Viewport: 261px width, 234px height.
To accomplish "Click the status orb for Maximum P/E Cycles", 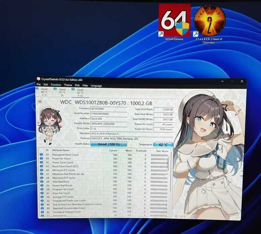I will [42, 178].
